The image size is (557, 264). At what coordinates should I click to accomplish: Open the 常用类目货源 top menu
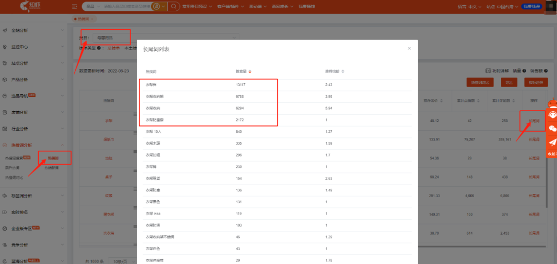(199, 7)
